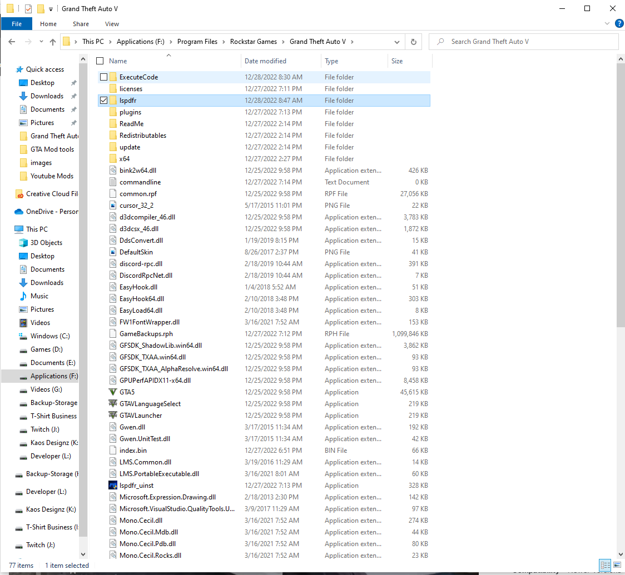This screenshot has height=575, width=625.
Task: Open the Quick Access Toolbar customize dropdown
Action: 51,9
